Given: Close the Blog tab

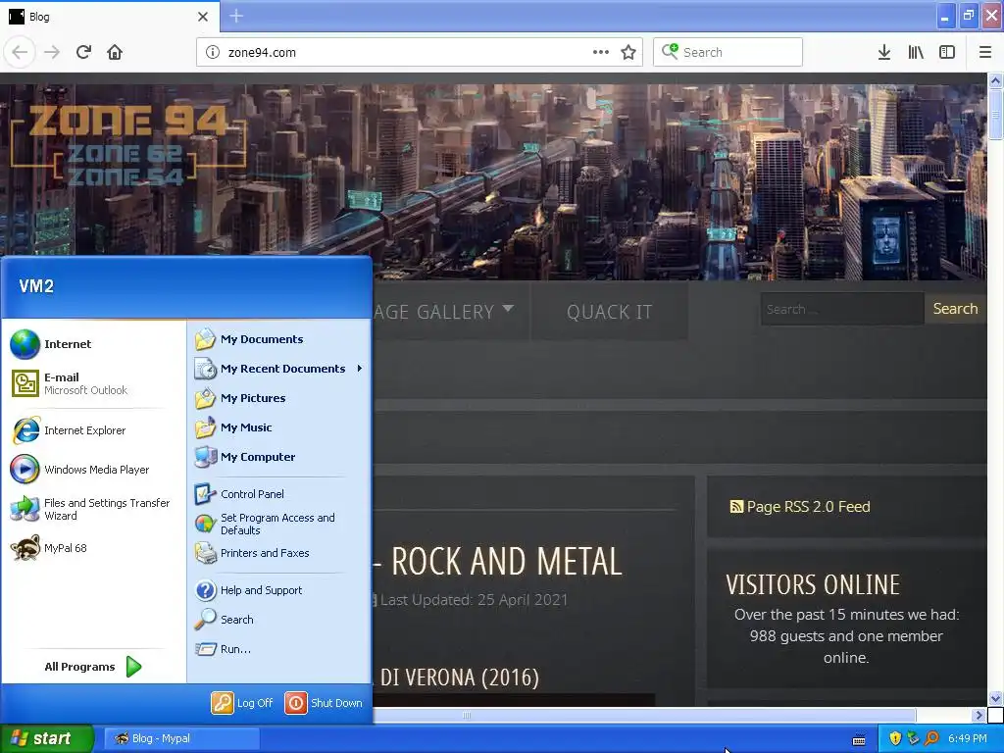Looking at the screenshot, I should [x=203, y=17].
